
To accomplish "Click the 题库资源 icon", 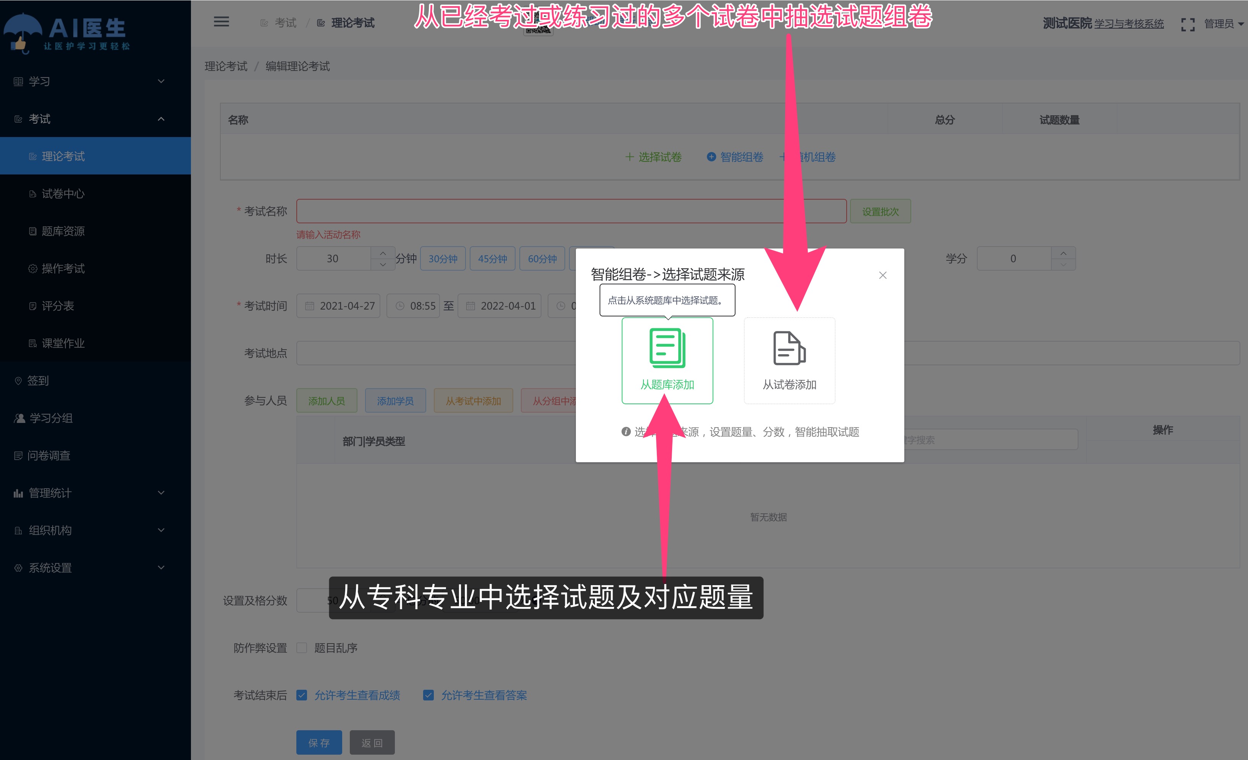I will (32, 231).
